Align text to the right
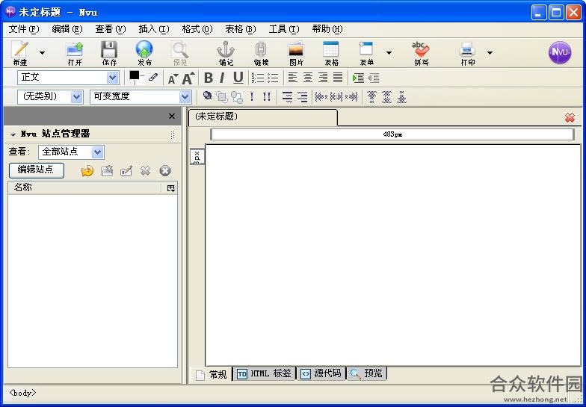 [x=323, y=78]
